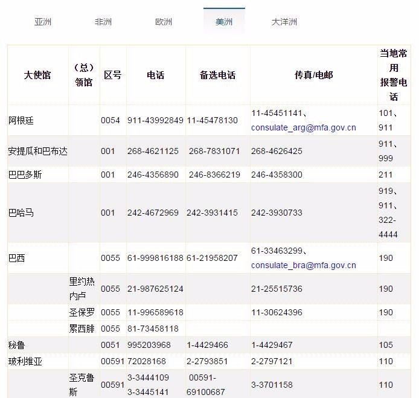Click the 阿根廷 embassy name cell

coord(21,120)
